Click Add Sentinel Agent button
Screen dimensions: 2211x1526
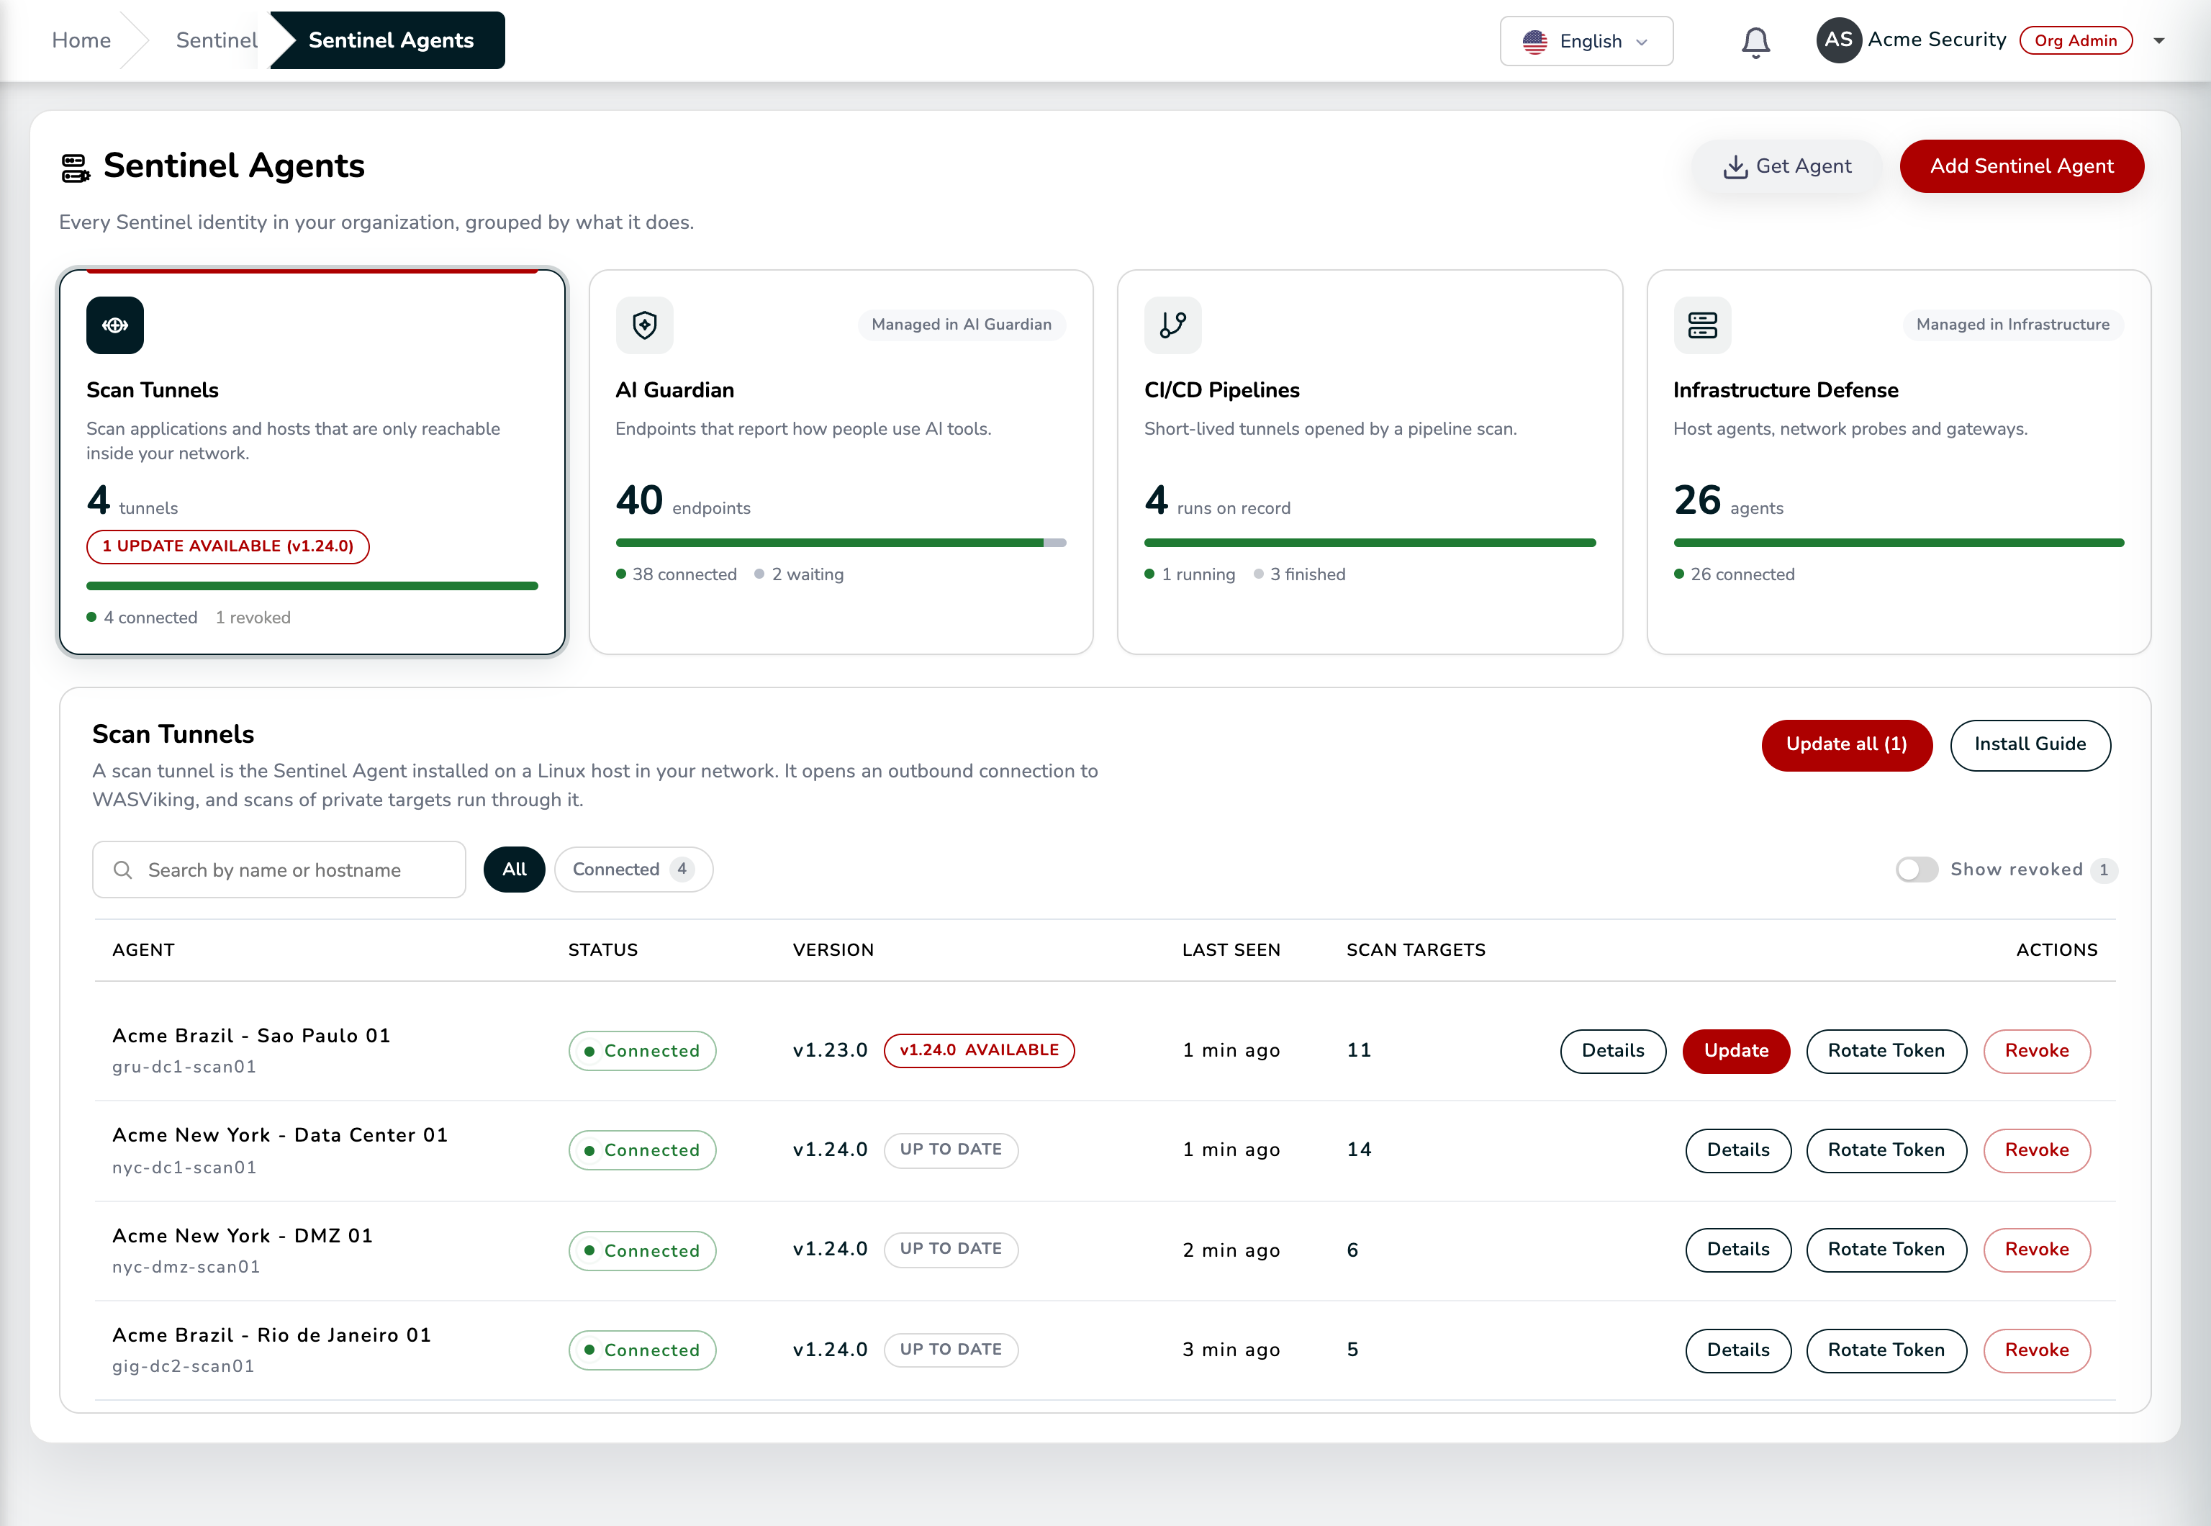pyautogui.click(x=2022, y=166)
